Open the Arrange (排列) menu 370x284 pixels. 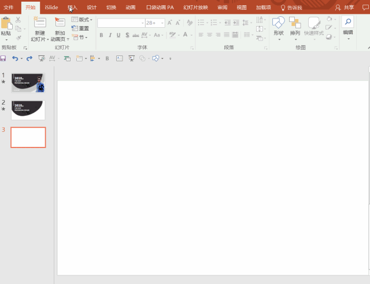tap(295, 28)
